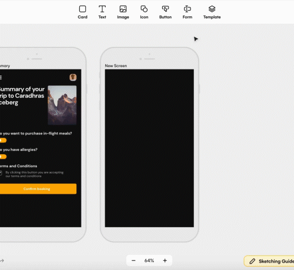Select the in-flight meals question text

tap(36, 133)
